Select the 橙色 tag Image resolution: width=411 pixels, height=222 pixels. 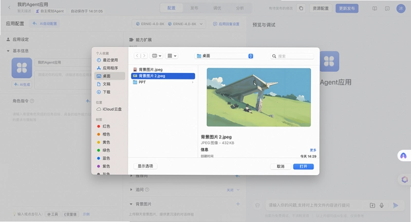tap(104, 134)
